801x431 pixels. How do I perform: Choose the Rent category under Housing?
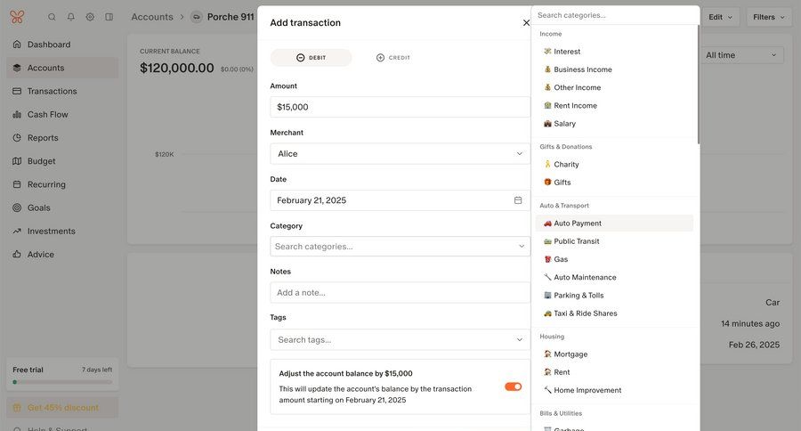click(614, 372)
